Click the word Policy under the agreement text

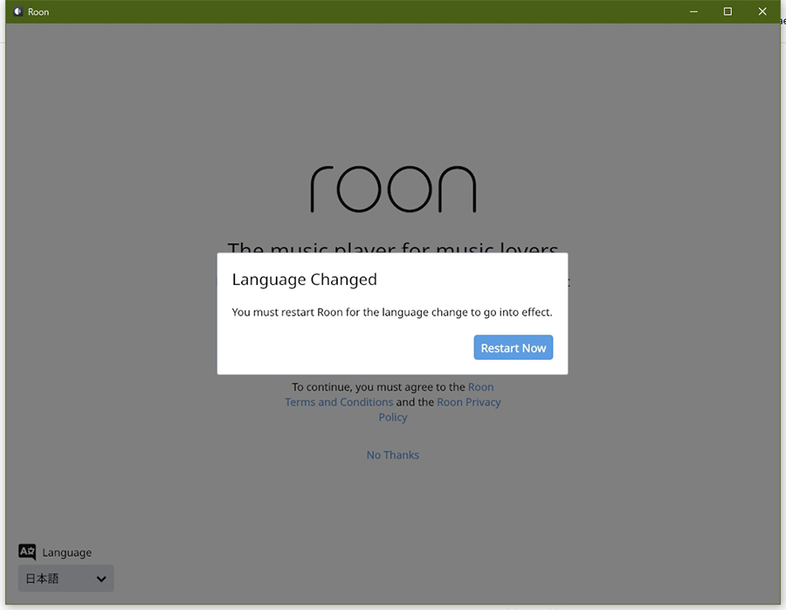coord(393,417)
